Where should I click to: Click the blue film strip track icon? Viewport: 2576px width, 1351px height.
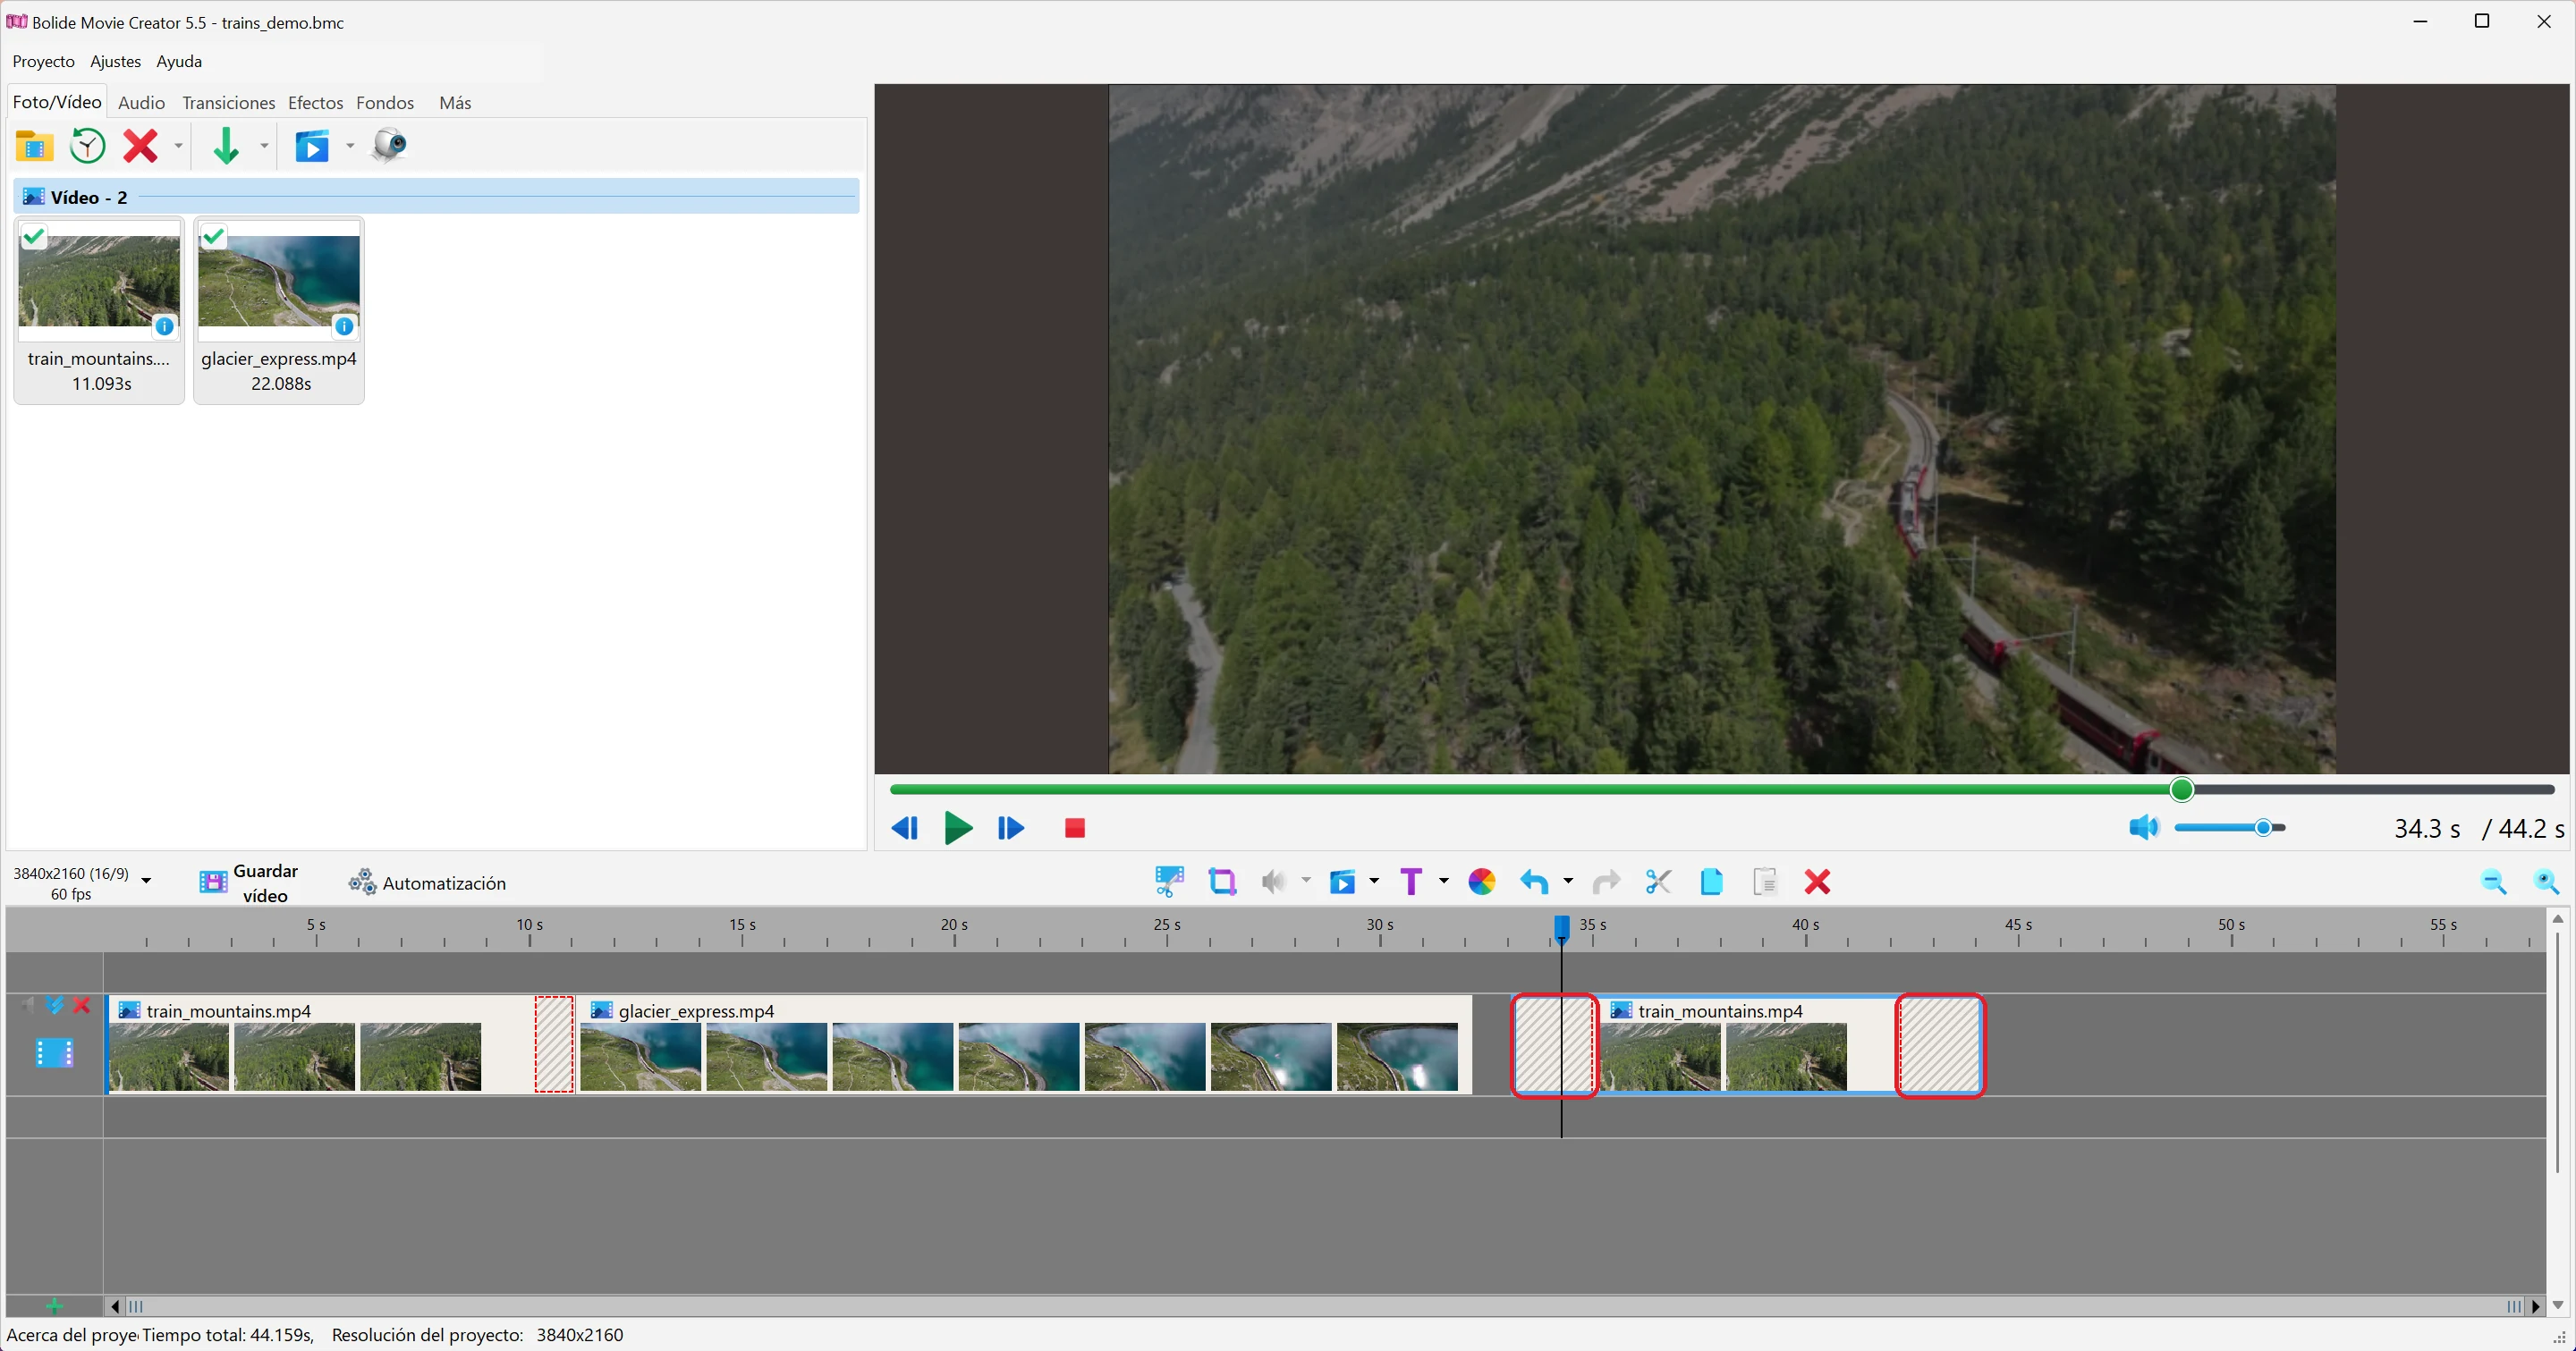[54, 1053]
